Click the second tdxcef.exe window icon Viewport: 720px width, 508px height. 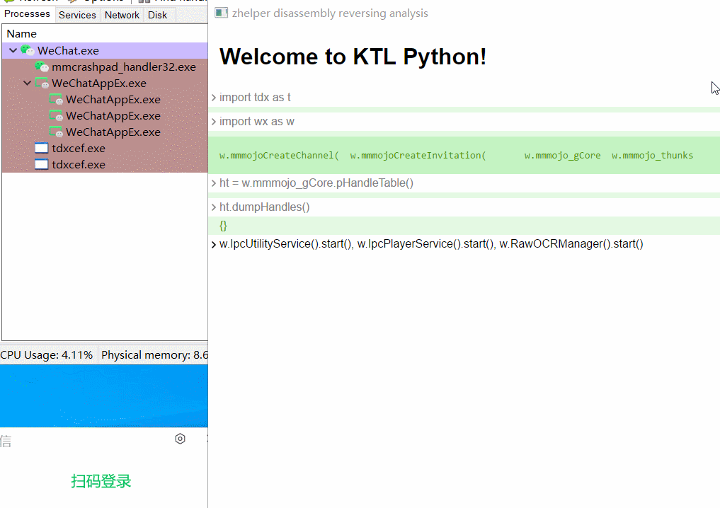[x=41, y=164]
